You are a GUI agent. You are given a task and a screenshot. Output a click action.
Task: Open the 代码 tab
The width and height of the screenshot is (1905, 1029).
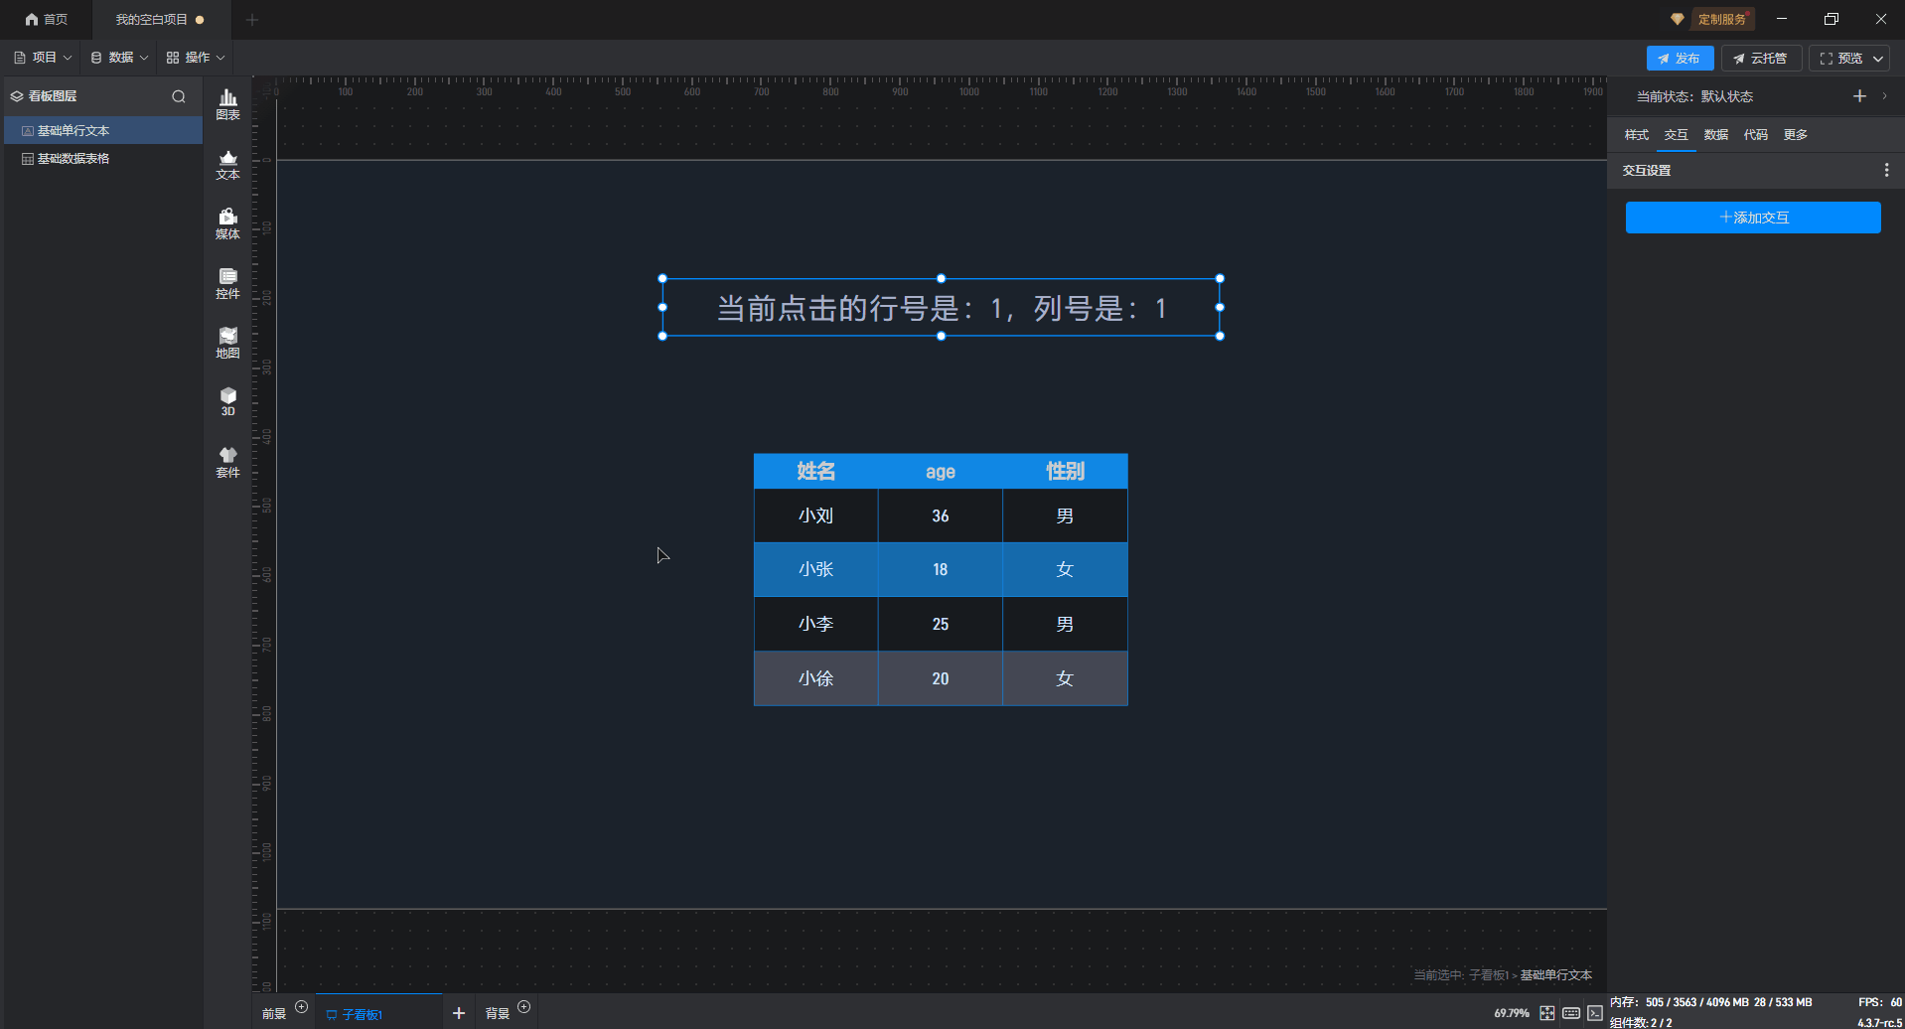[1755, 135]
